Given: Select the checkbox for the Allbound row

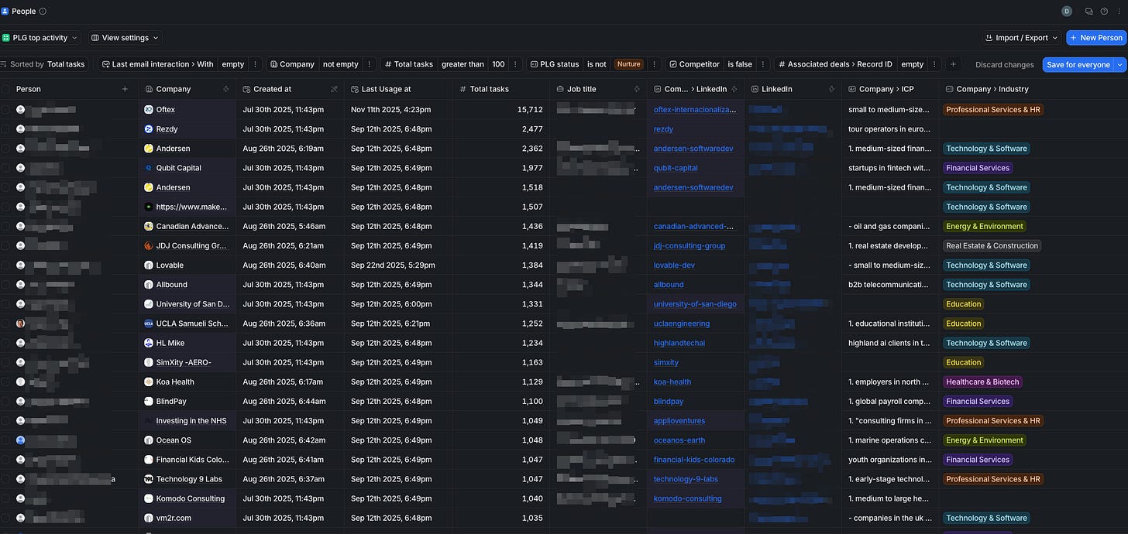Looking at the screenshot, I should 5,285.
